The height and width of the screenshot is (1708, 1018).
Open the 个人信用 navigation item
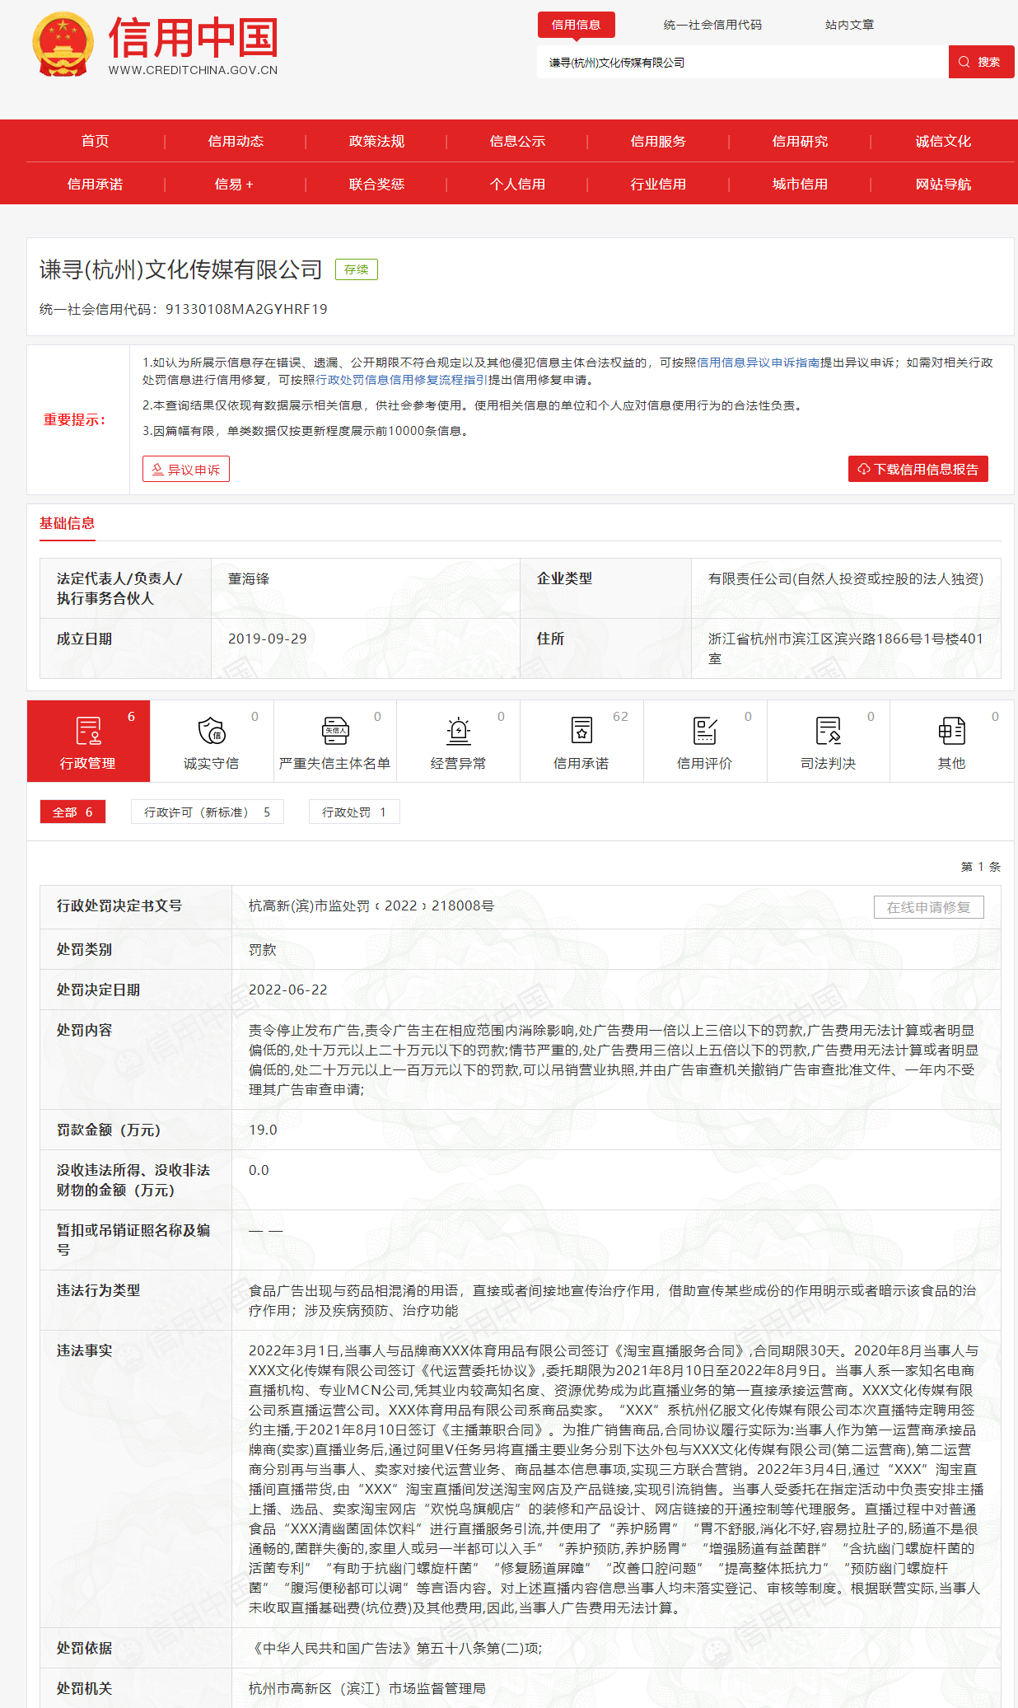(x=518, y=184)
